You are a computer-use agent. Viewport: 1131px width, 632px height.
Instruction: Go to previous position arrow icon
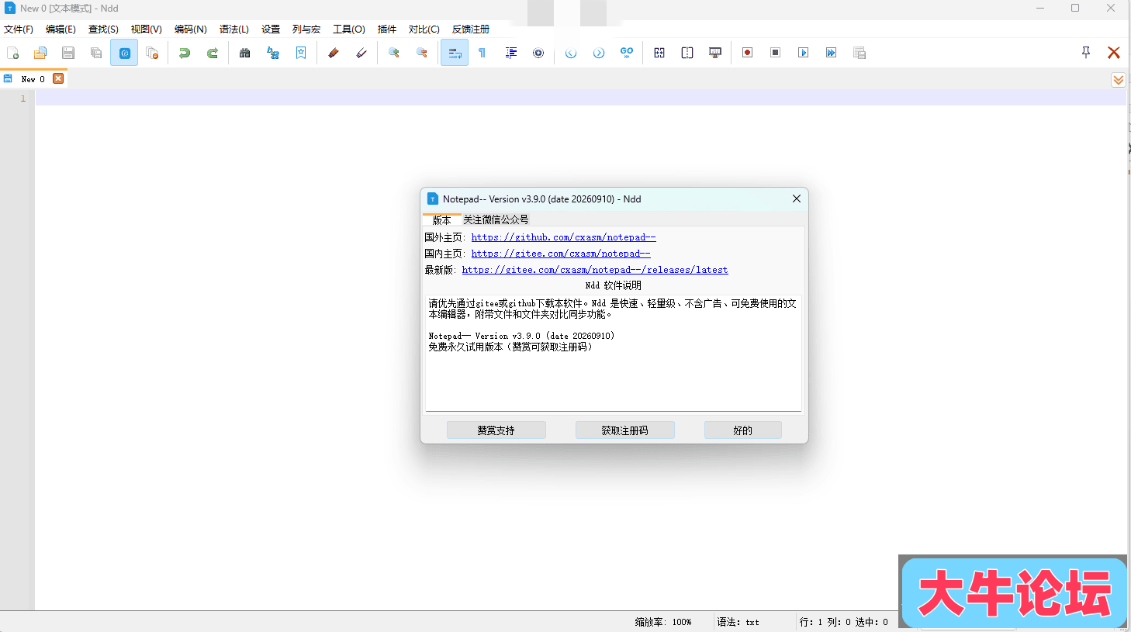point(571,53)
